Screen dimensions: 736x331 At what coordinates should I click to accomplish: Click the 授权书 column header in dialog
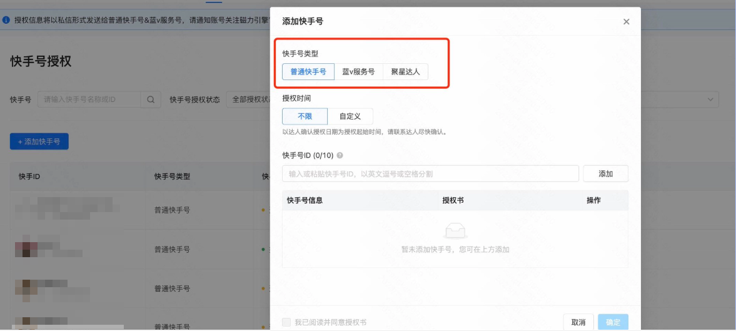point(453,200)
